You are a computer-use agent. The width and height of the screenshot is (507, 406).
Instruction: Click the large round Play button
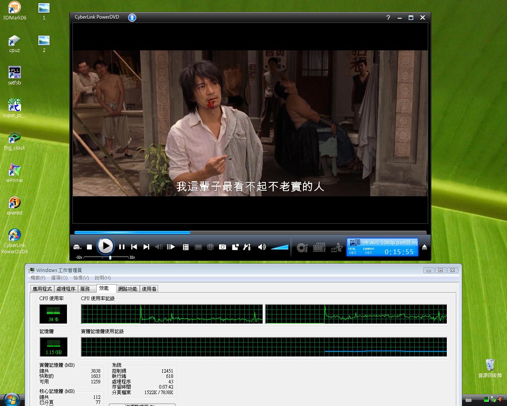tap(105, 246)
